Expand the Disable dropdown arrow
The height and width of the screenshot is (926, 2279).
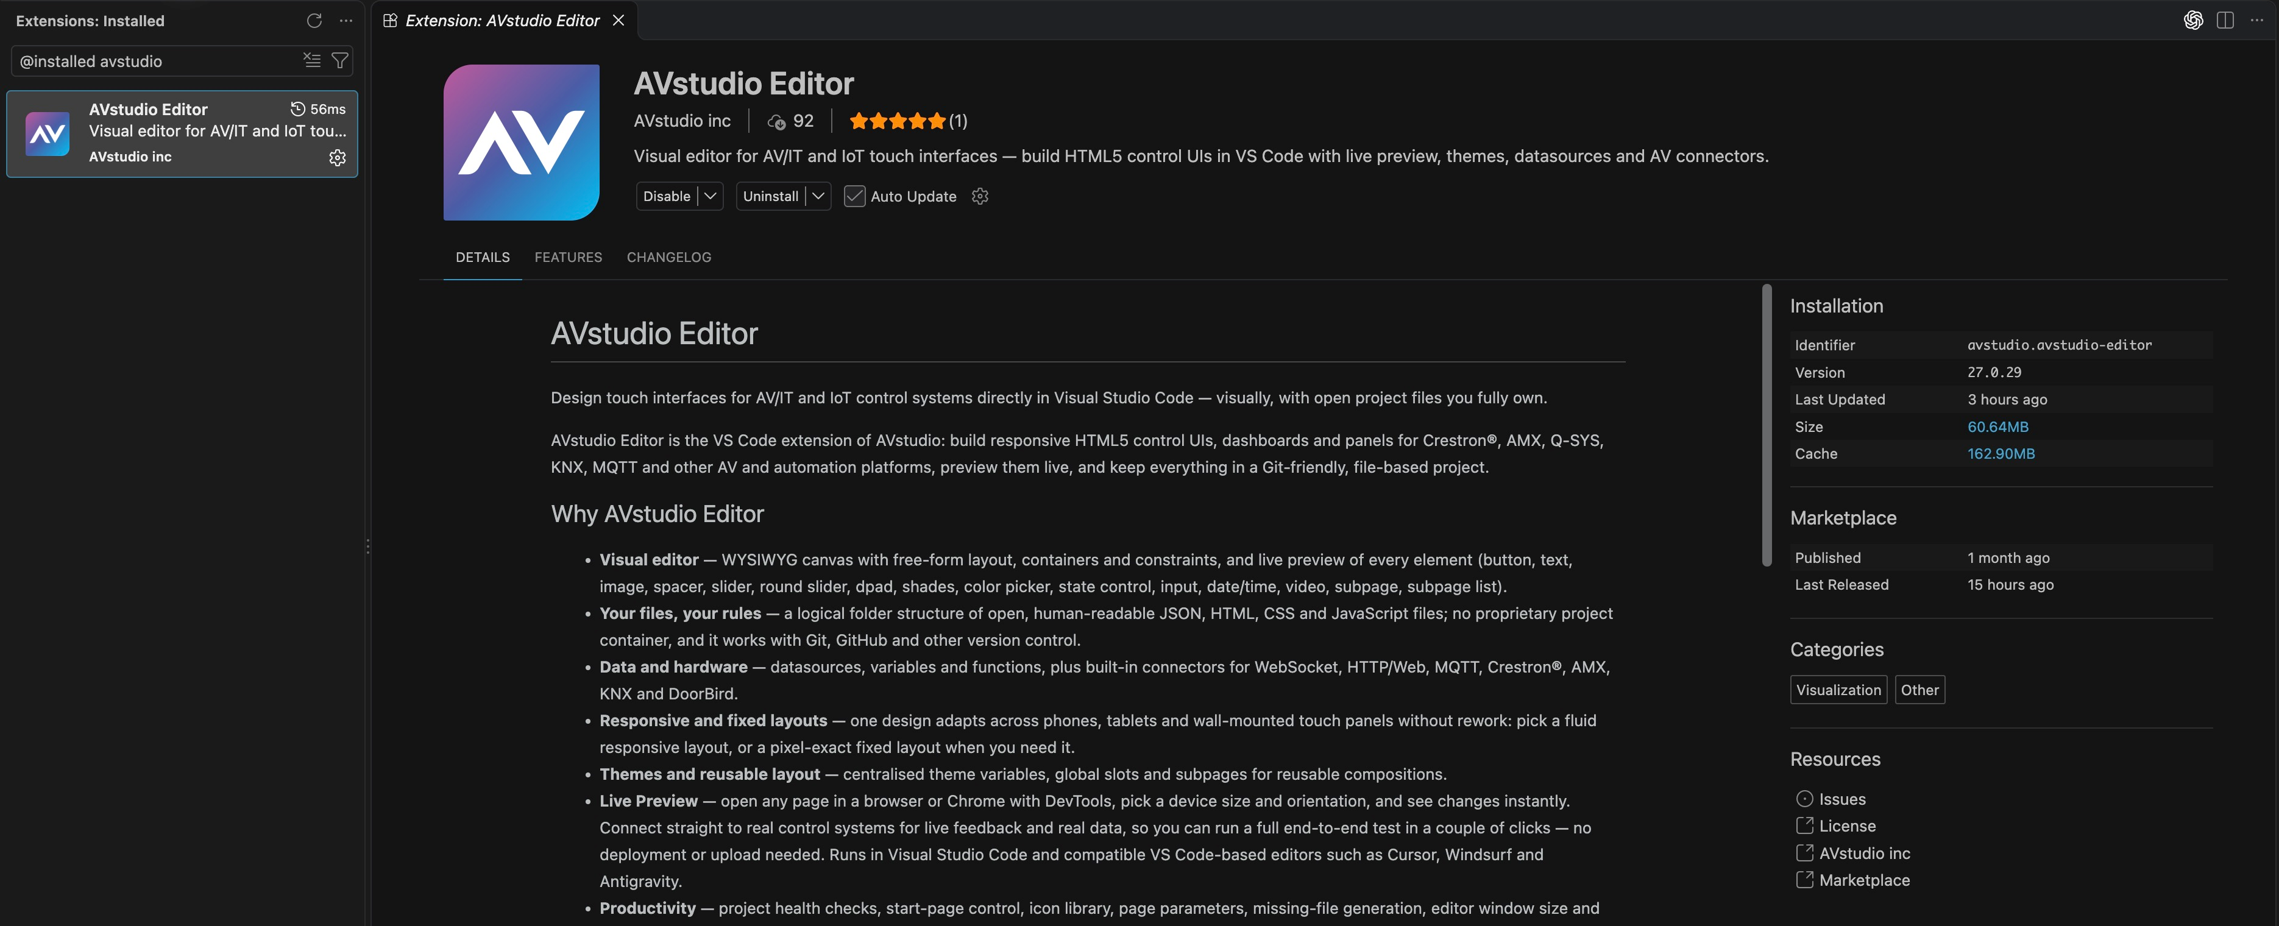(711, 196)
